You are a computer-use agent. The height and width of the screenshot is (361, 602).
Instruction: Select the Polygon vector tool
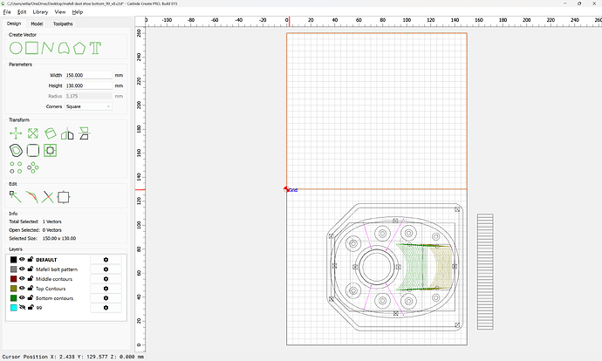tap(79, 48)
